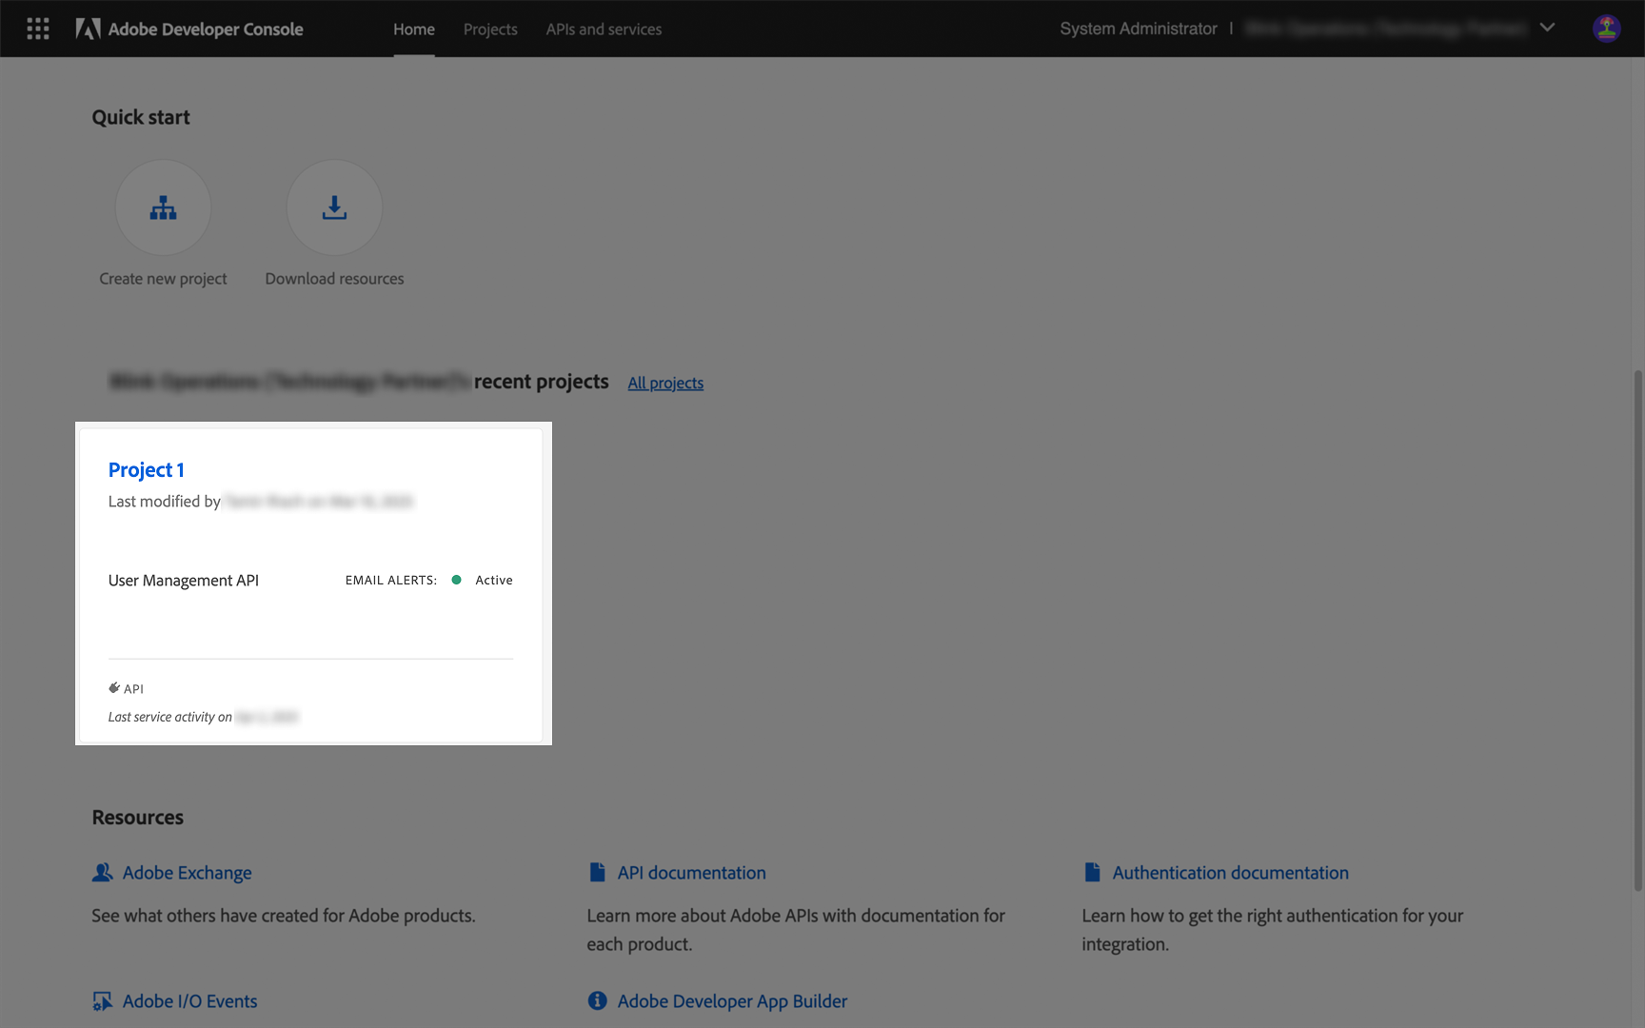
Task: Click the Download resources icon
Action: pyautogui.click(x=334, y=208)
